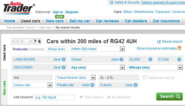Click the Sign in link

58,12
